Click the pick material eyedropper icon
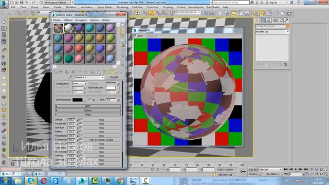 [70, 78]
